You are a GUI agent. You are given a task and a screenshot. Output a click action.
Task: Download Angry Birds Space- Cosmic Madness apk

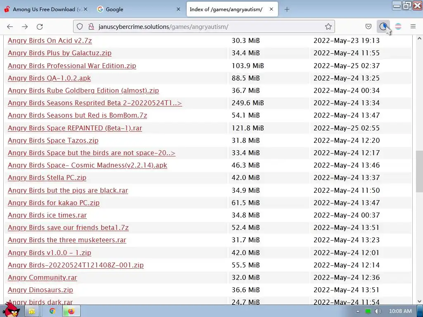pos(88,165)
